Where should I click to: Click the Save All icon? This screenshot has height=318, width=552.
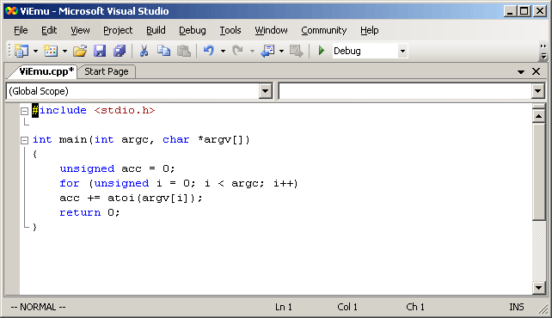click(120, 51)
